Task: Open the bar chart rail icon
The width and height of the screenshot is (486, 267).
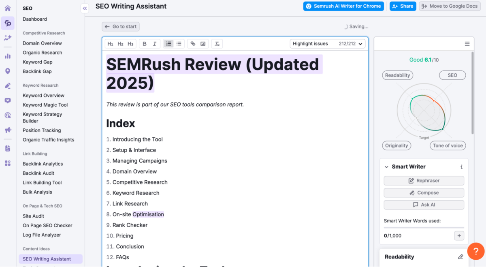Action: (7, 56)
